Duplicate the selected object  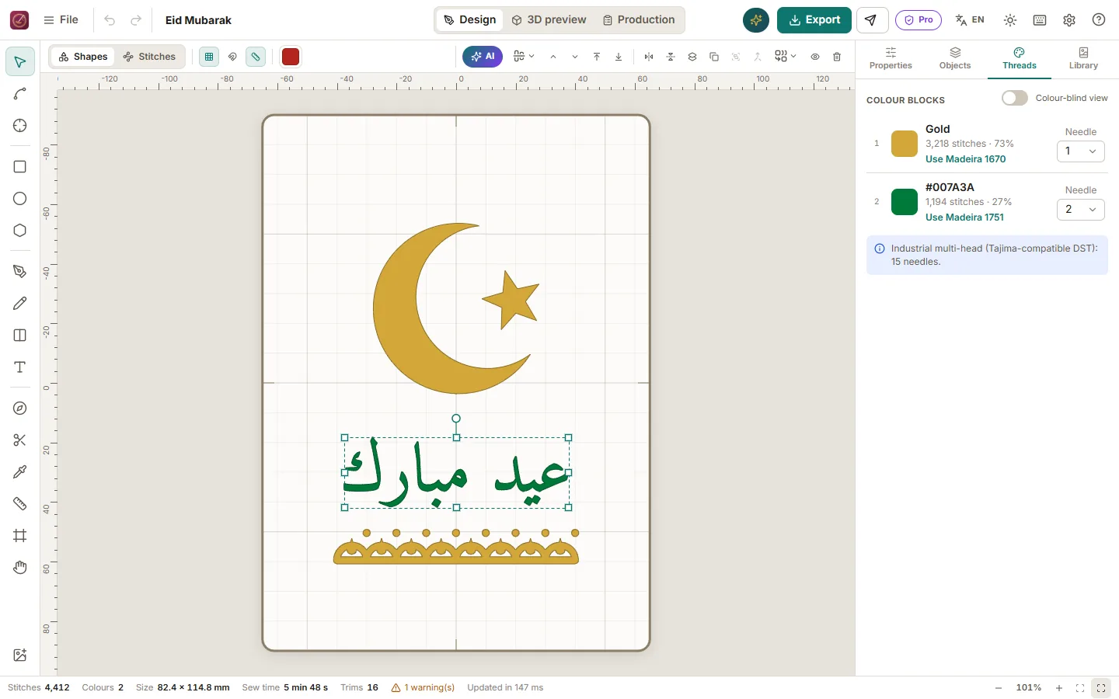point(714,57)
